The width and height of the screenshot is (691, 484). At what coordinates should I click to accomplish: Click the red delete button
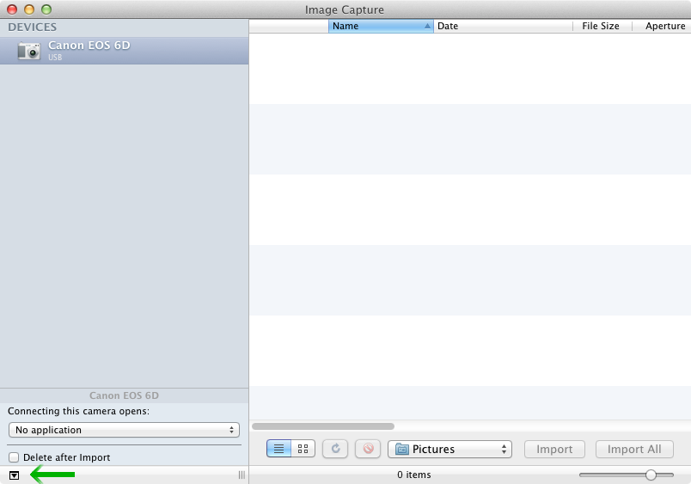point(368,449)
